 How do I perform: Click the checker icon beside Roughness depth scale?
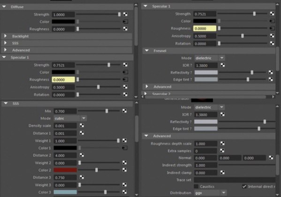(222, 144)
